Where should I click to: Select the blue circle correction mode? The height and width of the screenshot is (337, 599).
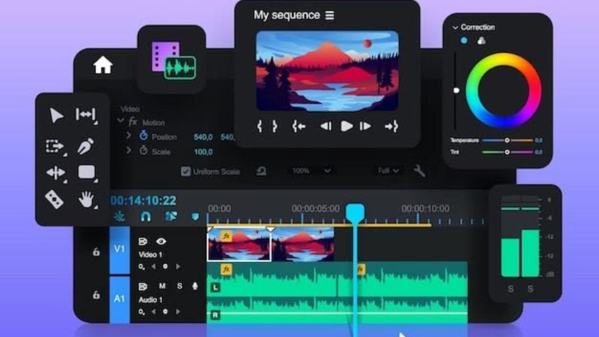(464, 41)
